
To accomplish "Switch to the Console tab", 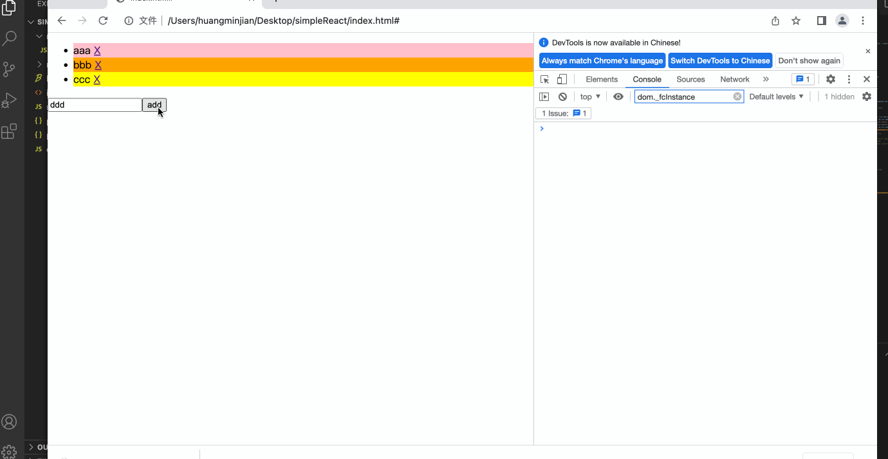I will click(x=647, y=79).
